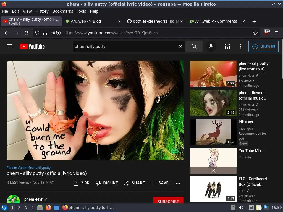
Task: Open the #phem hashtag link
Action: coord(12,168)
